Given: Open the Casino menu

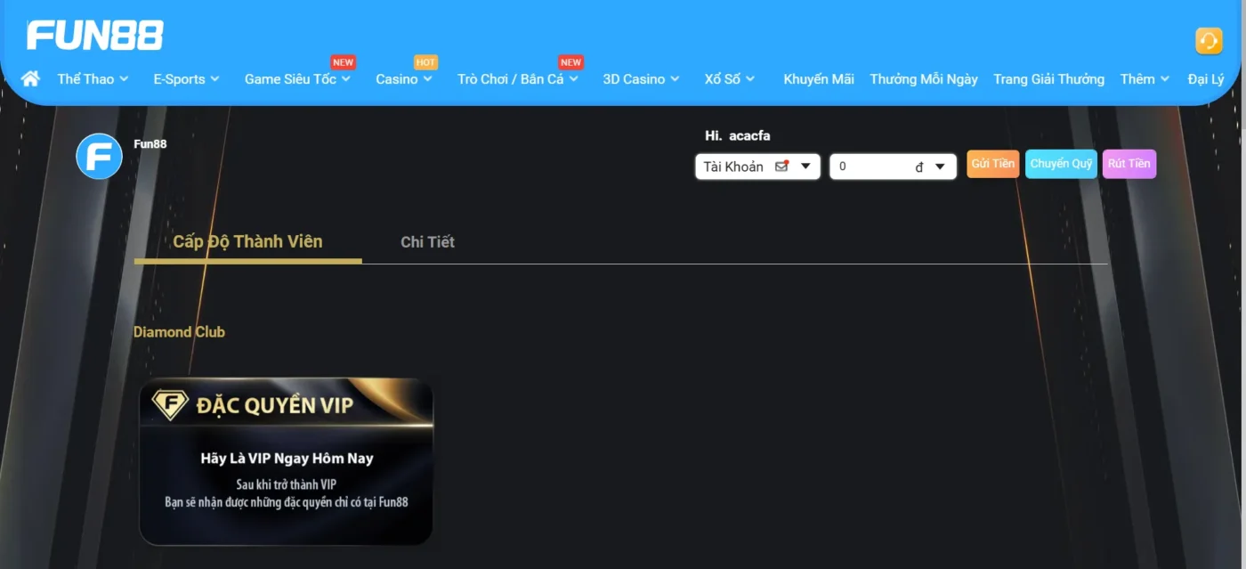Looking at the screenshot, I should tap(403, 79).
